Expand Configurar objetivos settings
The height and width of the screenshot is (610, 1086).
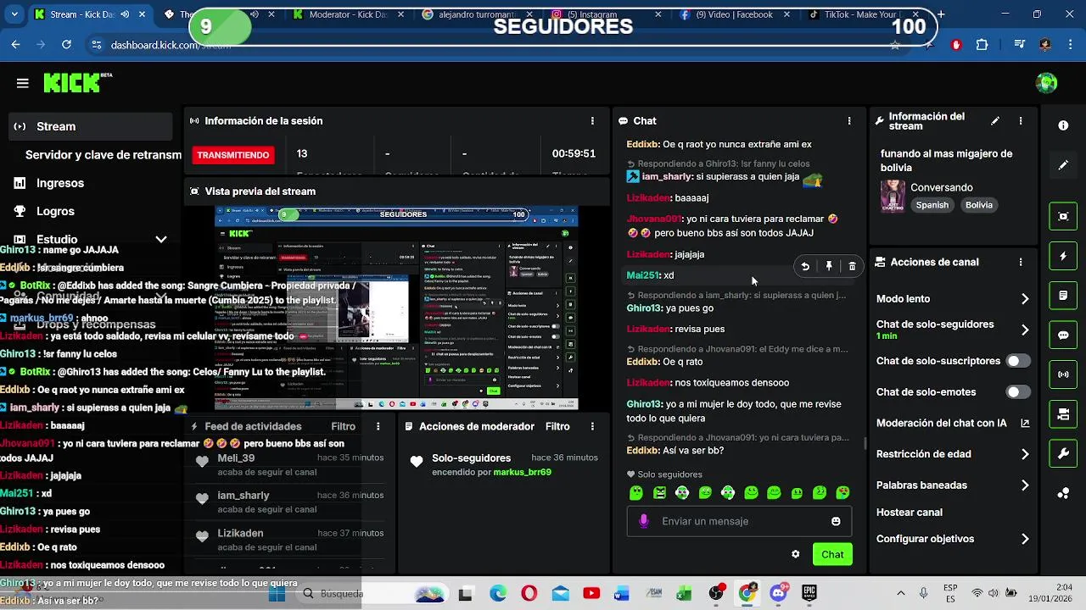click(x=1025, y=539)
